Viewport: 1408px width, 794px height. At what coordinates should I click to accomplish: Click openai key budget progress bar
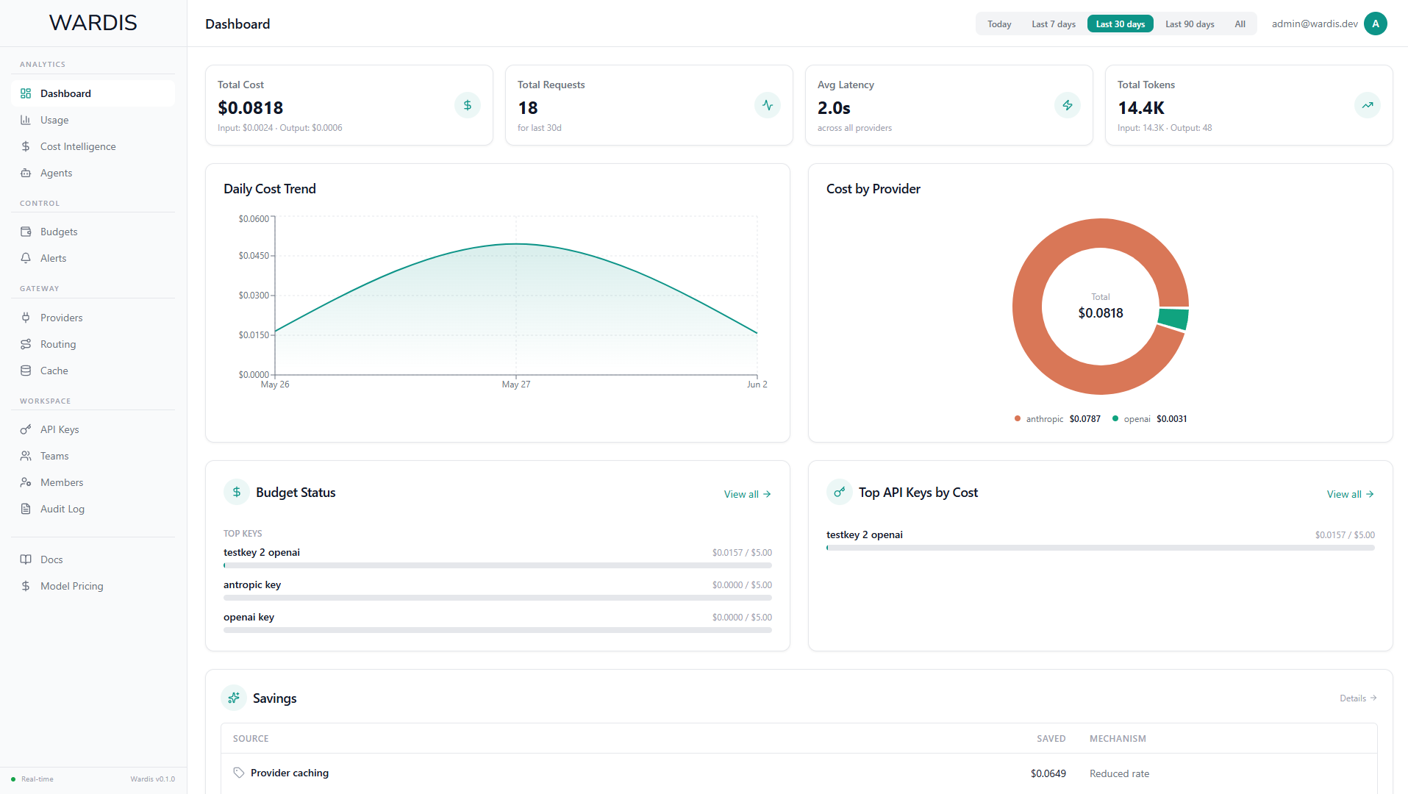pos(498,630)
